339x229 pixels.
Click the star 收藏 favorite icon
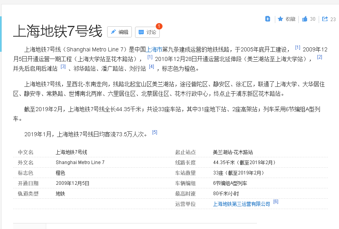tap(280, 19)
